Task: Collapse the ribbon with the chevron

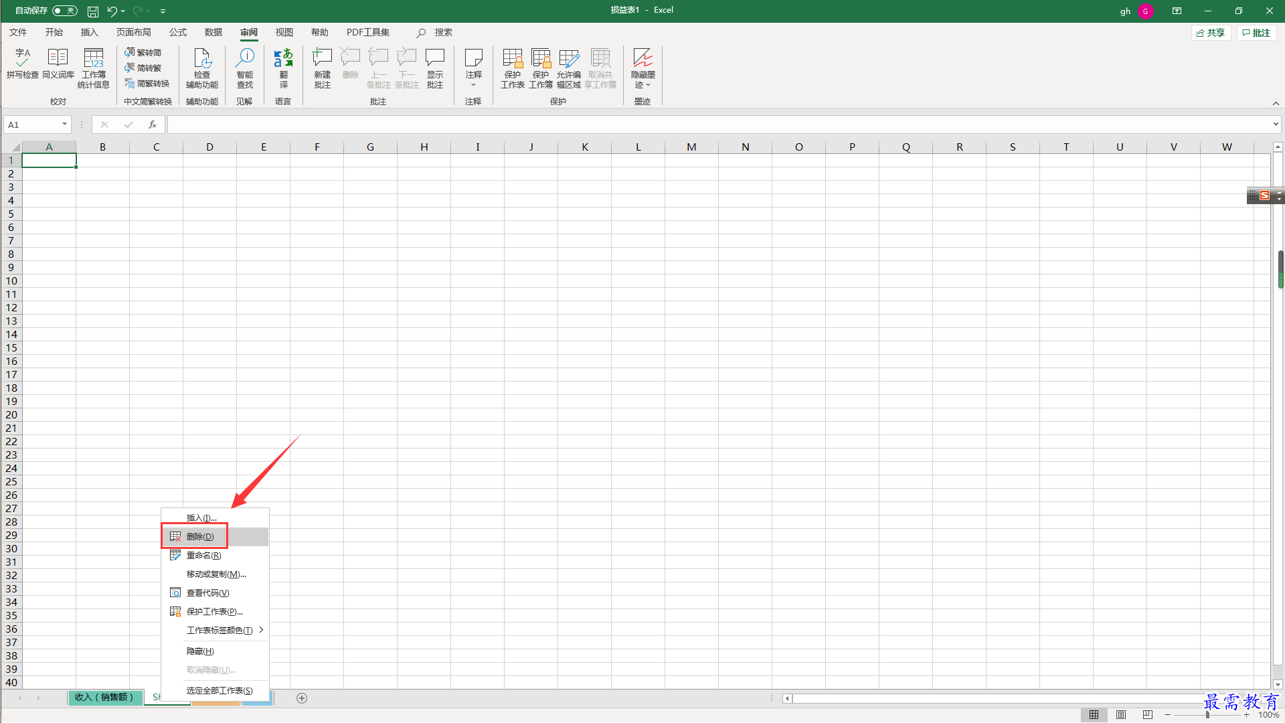Action: point(1276,103)
